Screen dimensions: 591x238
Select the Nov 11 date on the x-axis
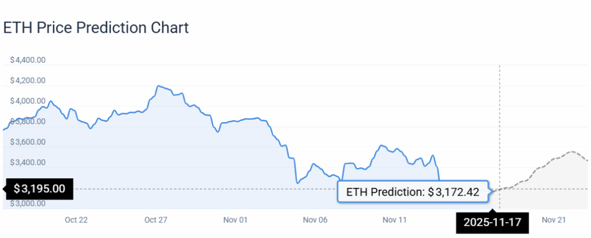tap(394, 220)
